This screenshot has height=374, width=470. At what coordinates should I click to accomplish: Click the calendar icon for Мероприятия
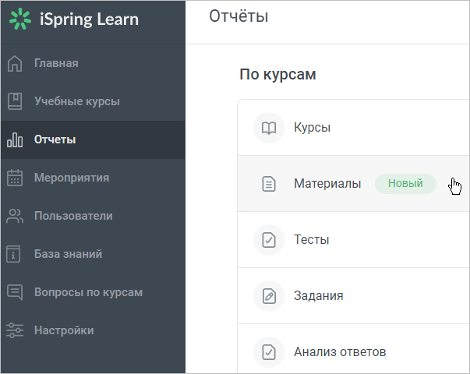pos(15,178)
